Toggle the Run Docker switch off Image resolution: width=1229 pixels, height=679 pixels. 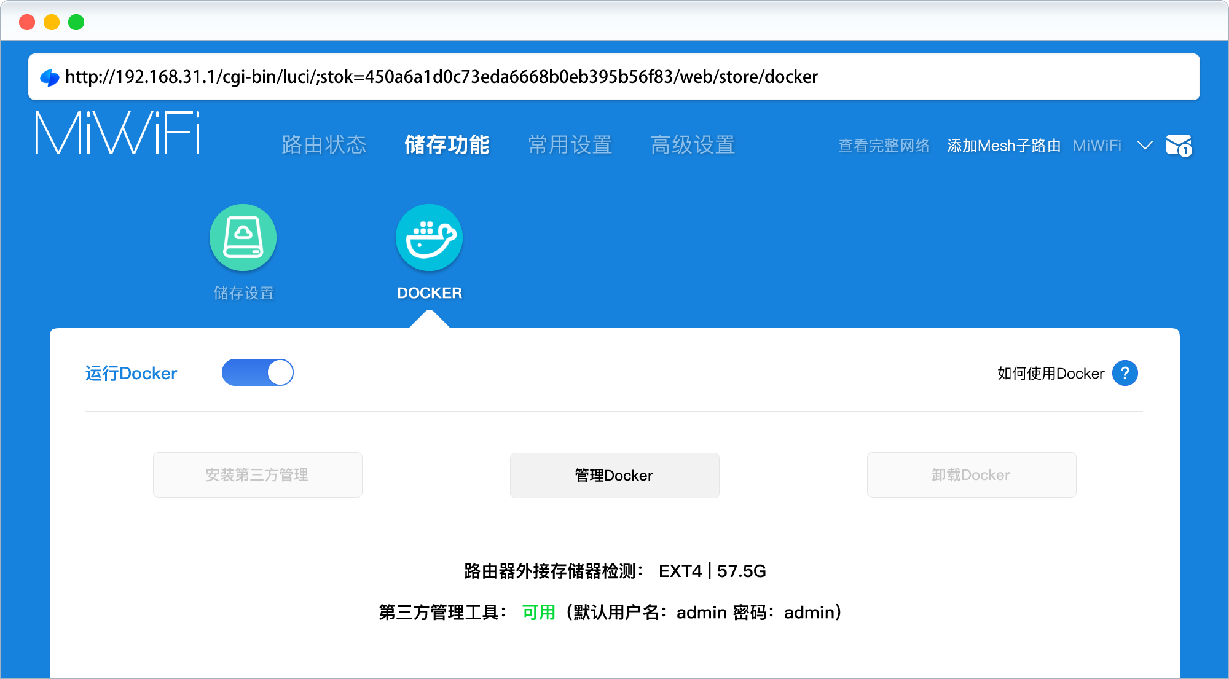(x=257, y=372)
